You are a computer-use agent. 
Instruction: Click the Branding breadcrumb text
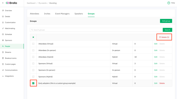pos(53,3)
